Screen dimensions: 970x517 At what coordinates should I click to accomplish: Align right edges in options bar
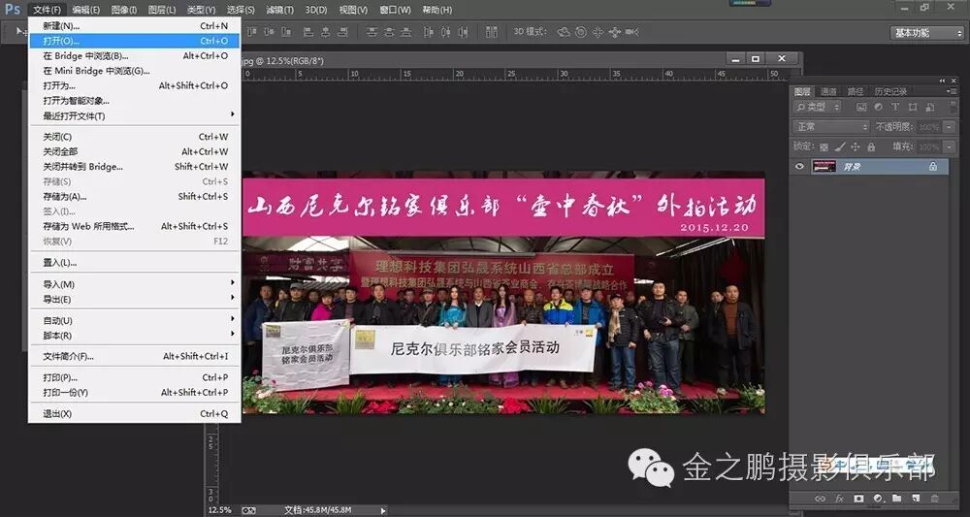pyautogui.click(x=342, y=32)
